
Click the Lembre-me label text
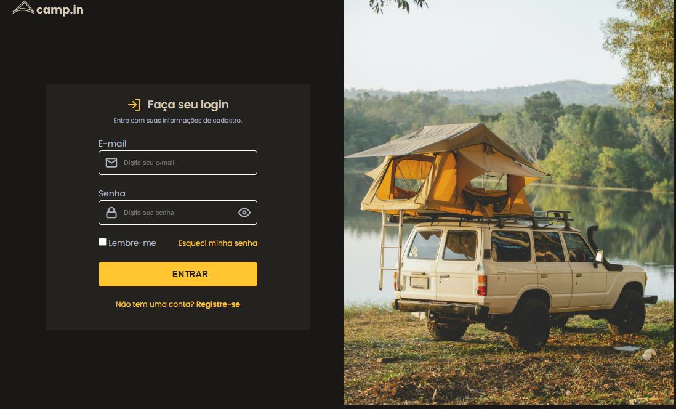(132, 243)
